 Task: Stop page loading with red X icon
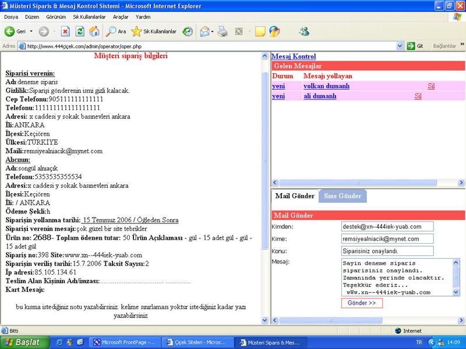click(65, 31)
